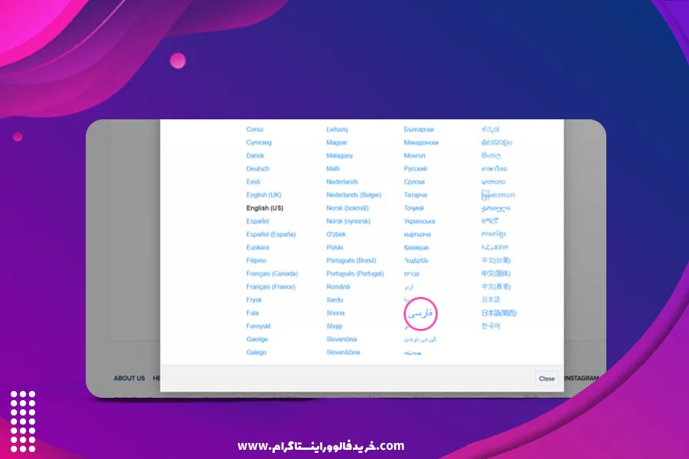Choose Føroyskt language
The height and width of the screenshot is (459, 689).
pyautogui.click(x=259, y=327)
